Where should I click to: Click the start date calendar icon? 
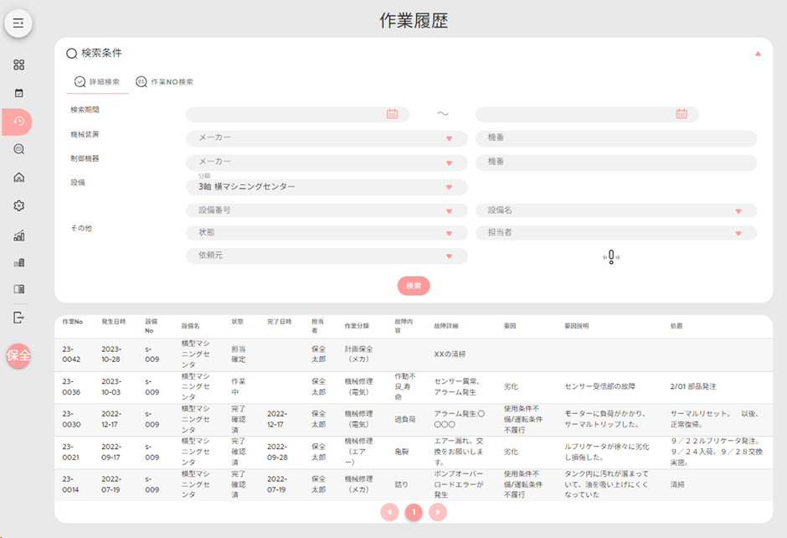pos(392,114)
